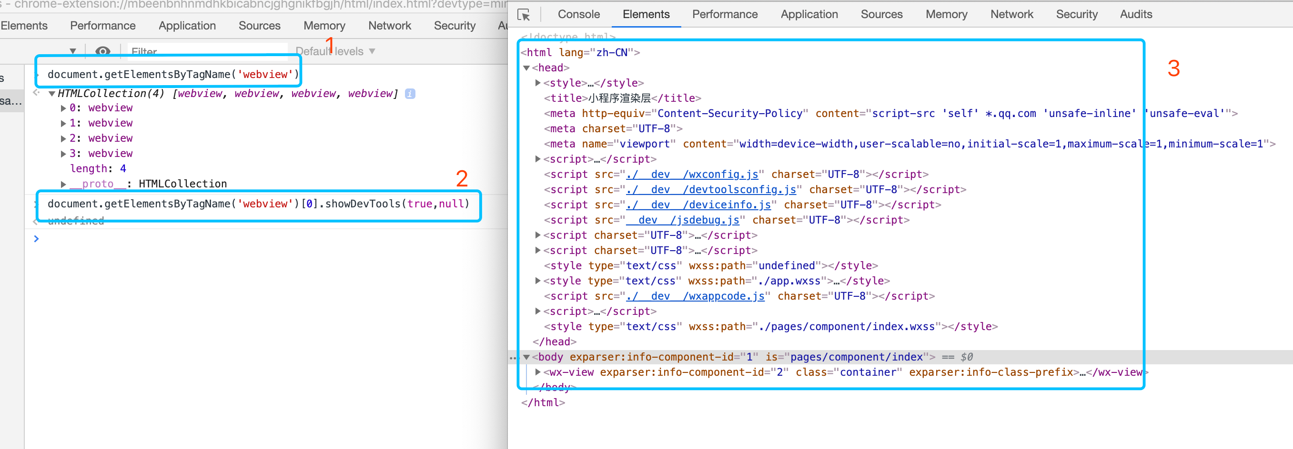1293x449 pixels.
Task: Select the pages/component/index.wxss style line
Action: pos(771,327)
